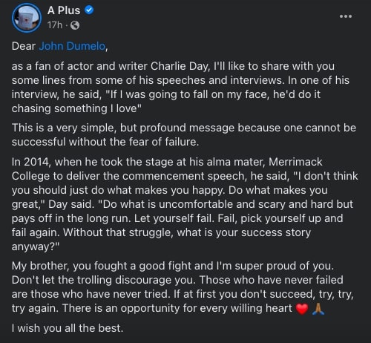Click the name Charlie Day in the text
Screen dimensions: 371x343
click(x=180, y=66)
